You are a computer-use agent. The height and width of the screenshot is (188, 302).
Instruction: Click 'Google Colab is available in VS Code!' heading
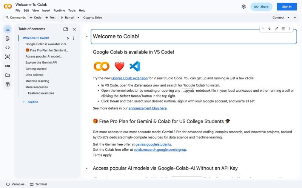coord(133,52)
